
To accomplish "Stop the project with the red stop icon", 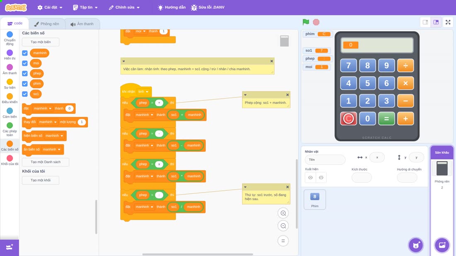I will [316, 22].
